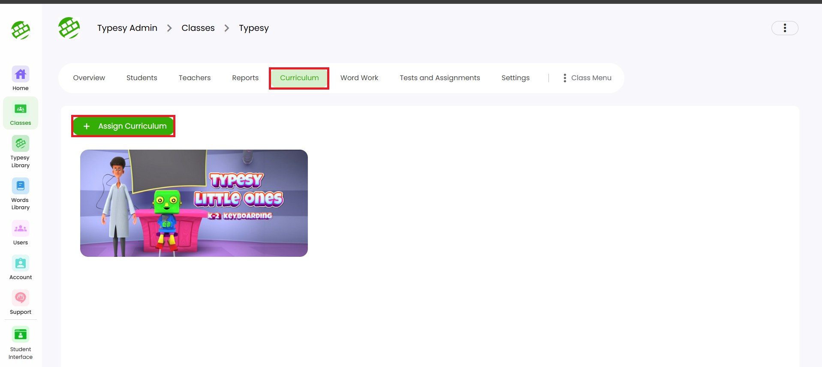
Task: Click the Classes breadcrumb link
Action: [x=198, y=28]
